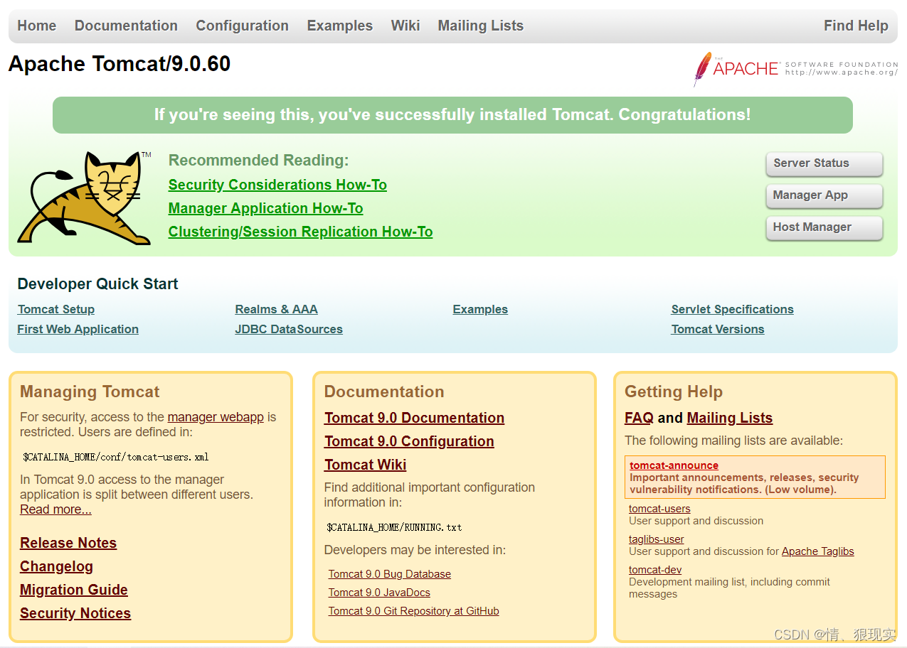
Task: Click the Recommended Reading heading
Action: point(259,161)
